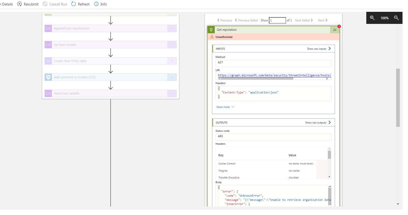The width and height of the screenshot is (408, 215).
Task: Click the lightbulb icon on Get reputation header
Action: click(x=211, y=29)
